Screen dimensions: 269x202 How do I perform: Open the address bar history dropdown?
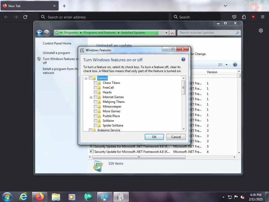point(166,33)
